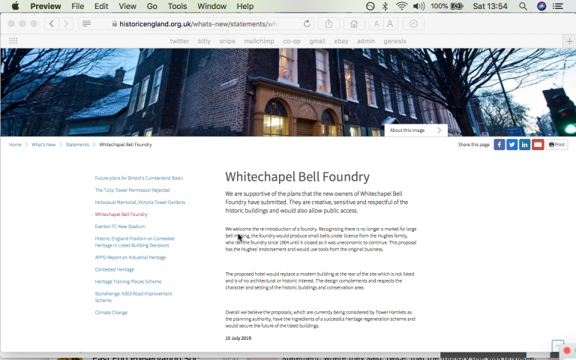This screenshot has width=576, height=360.
Task: Open the Go menu
Action: pos(152,6)
